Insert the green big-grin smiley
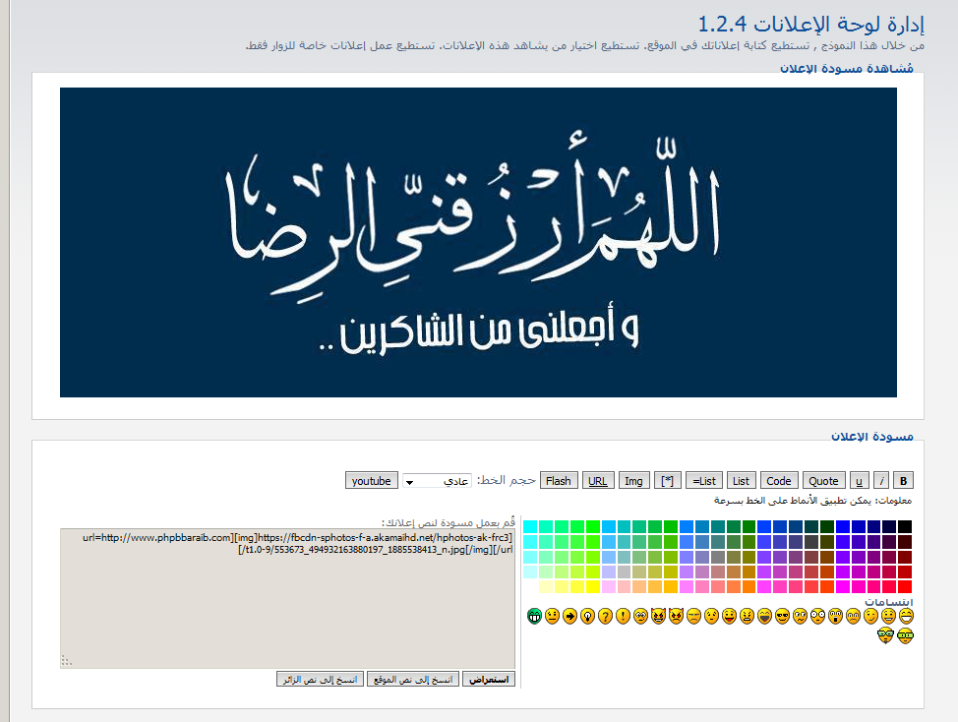The width and height of the screenshot is (958, 722). tap(534, 617)
